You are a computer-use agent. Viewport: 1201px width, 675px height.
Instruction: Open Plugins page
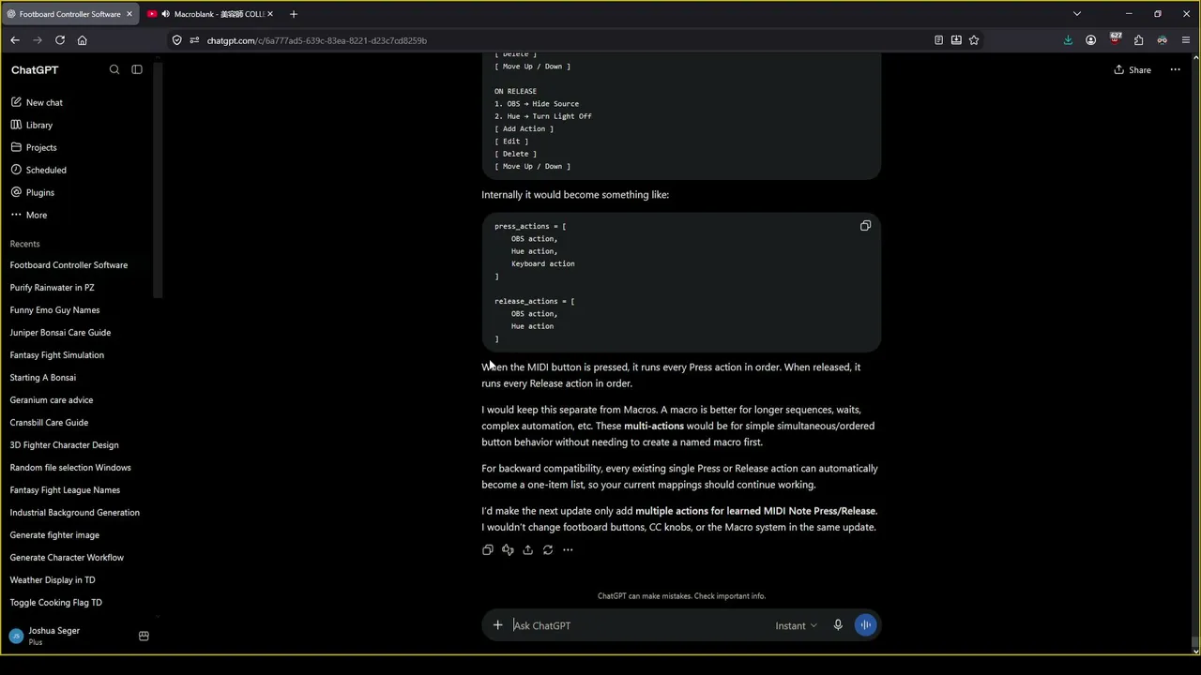pos(32,192)
